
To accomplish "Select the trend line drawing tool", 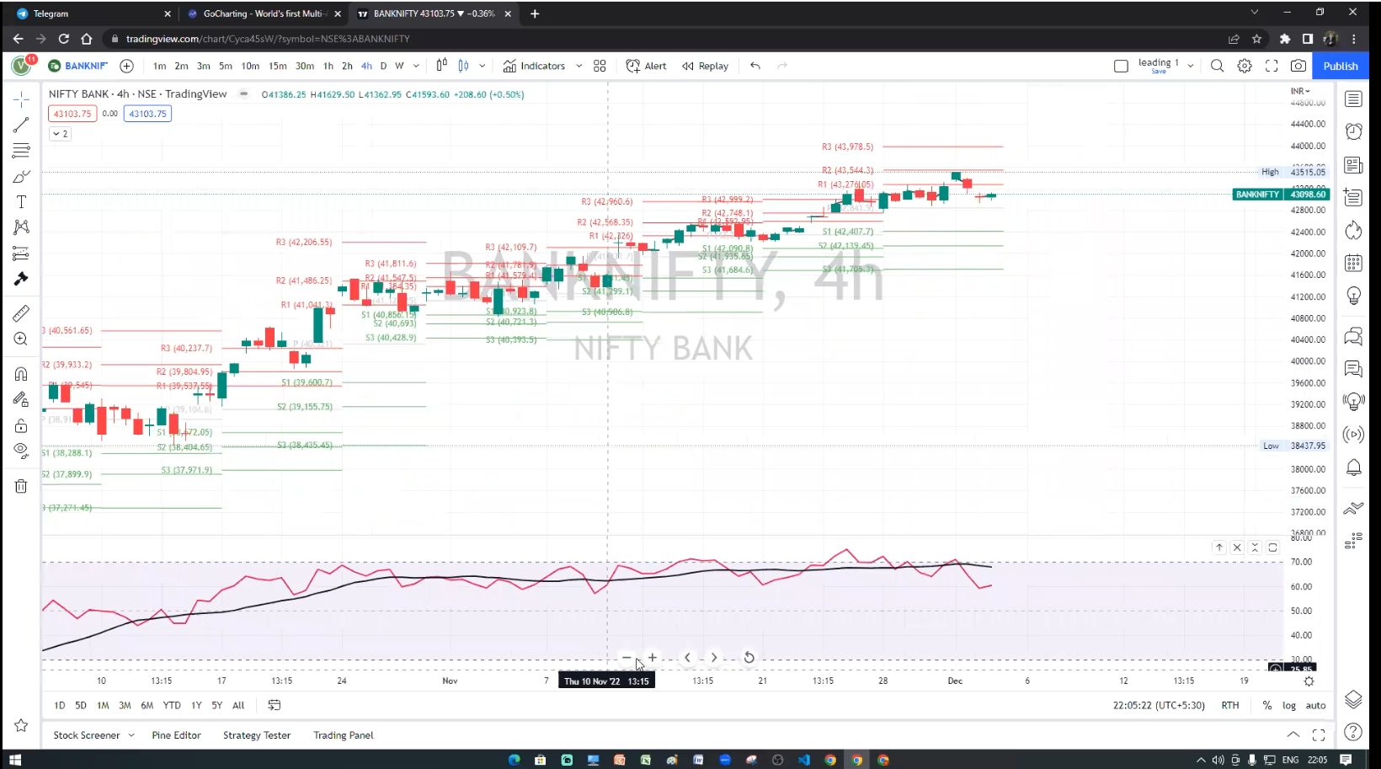I will coord(21,125).
